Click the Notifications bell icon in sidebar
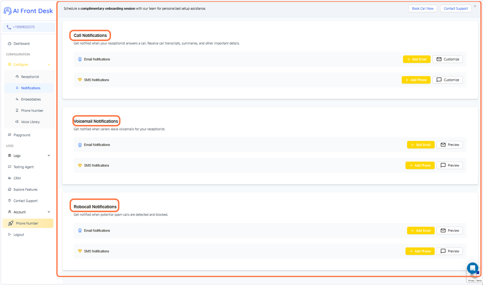 pyautogui.click(x=17, y=88)
